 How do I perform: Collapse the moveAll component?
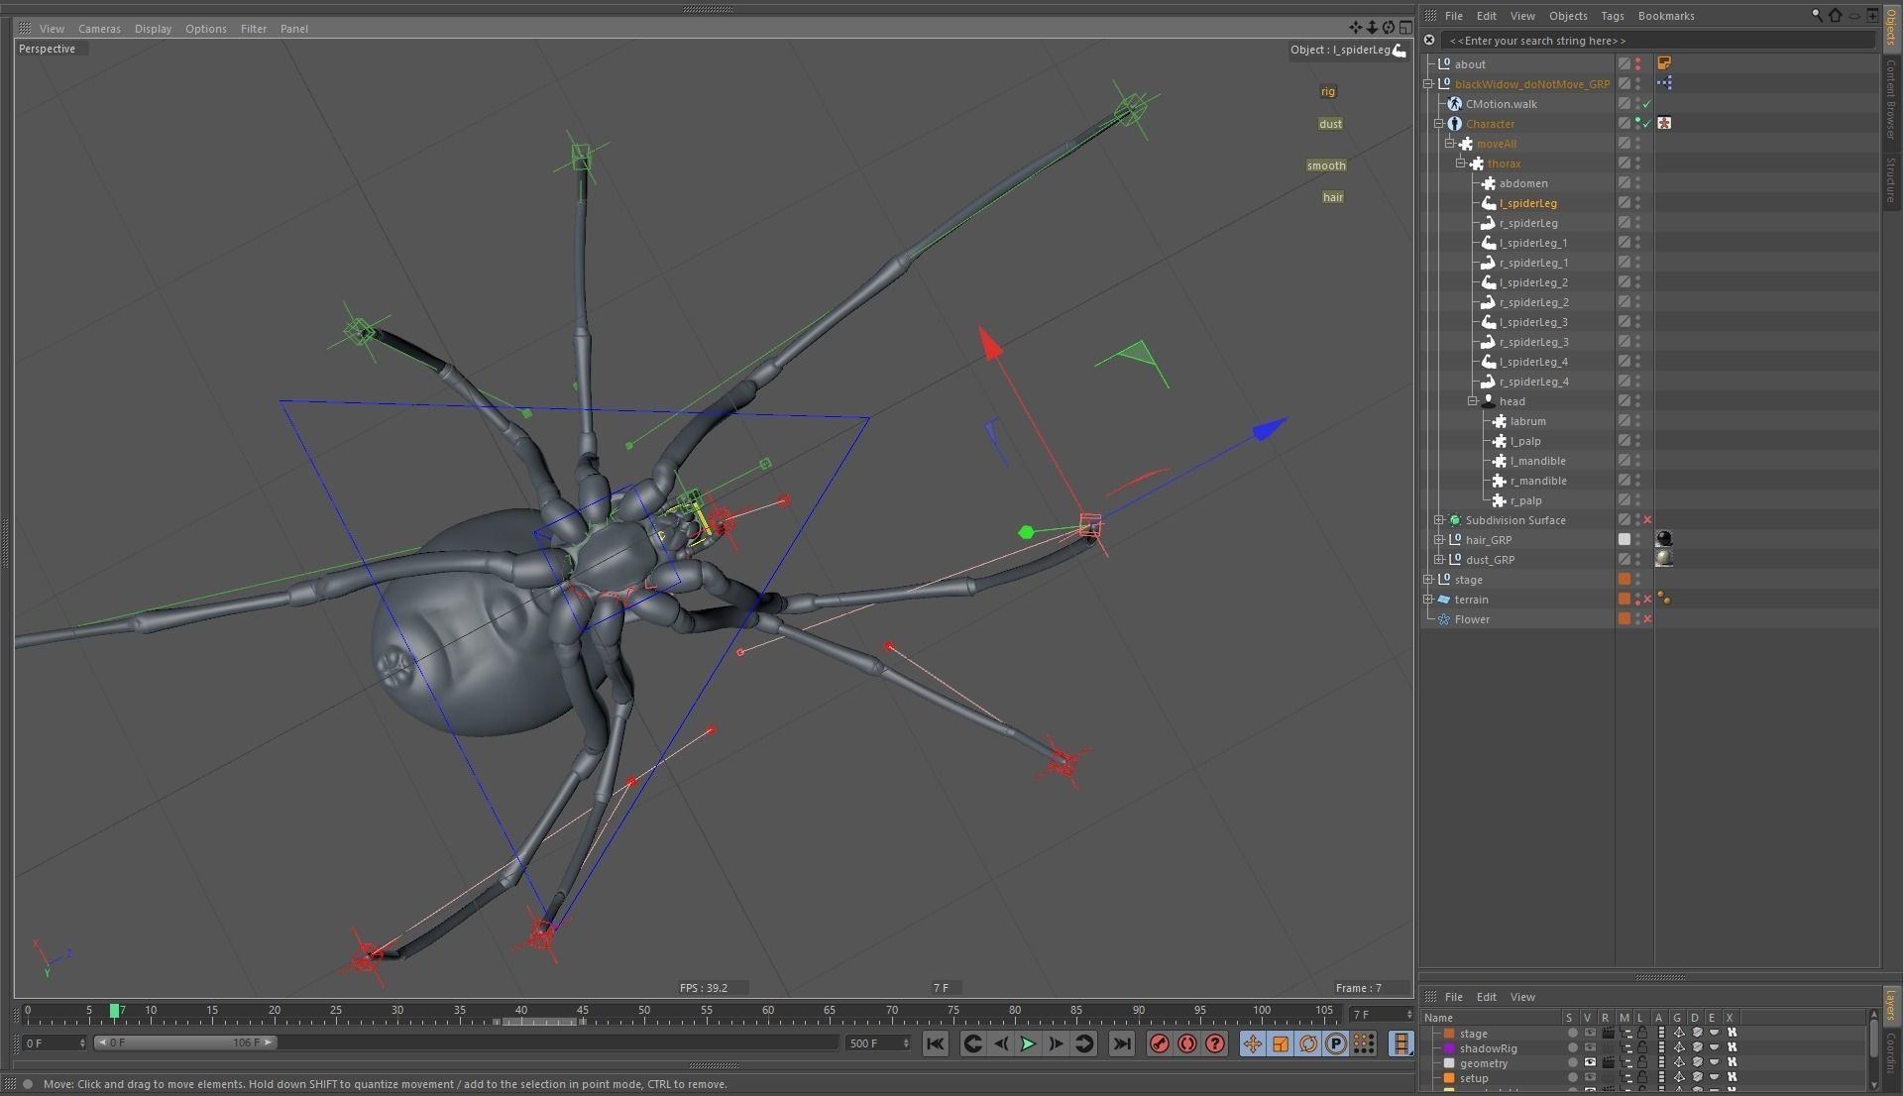[x=1450, y=144]
